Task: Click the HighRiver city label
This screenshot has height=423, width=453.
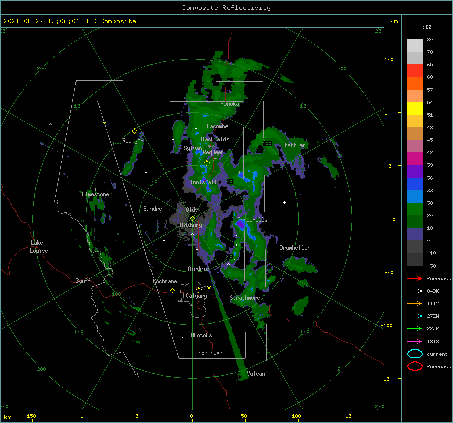Action: point(209,353)
